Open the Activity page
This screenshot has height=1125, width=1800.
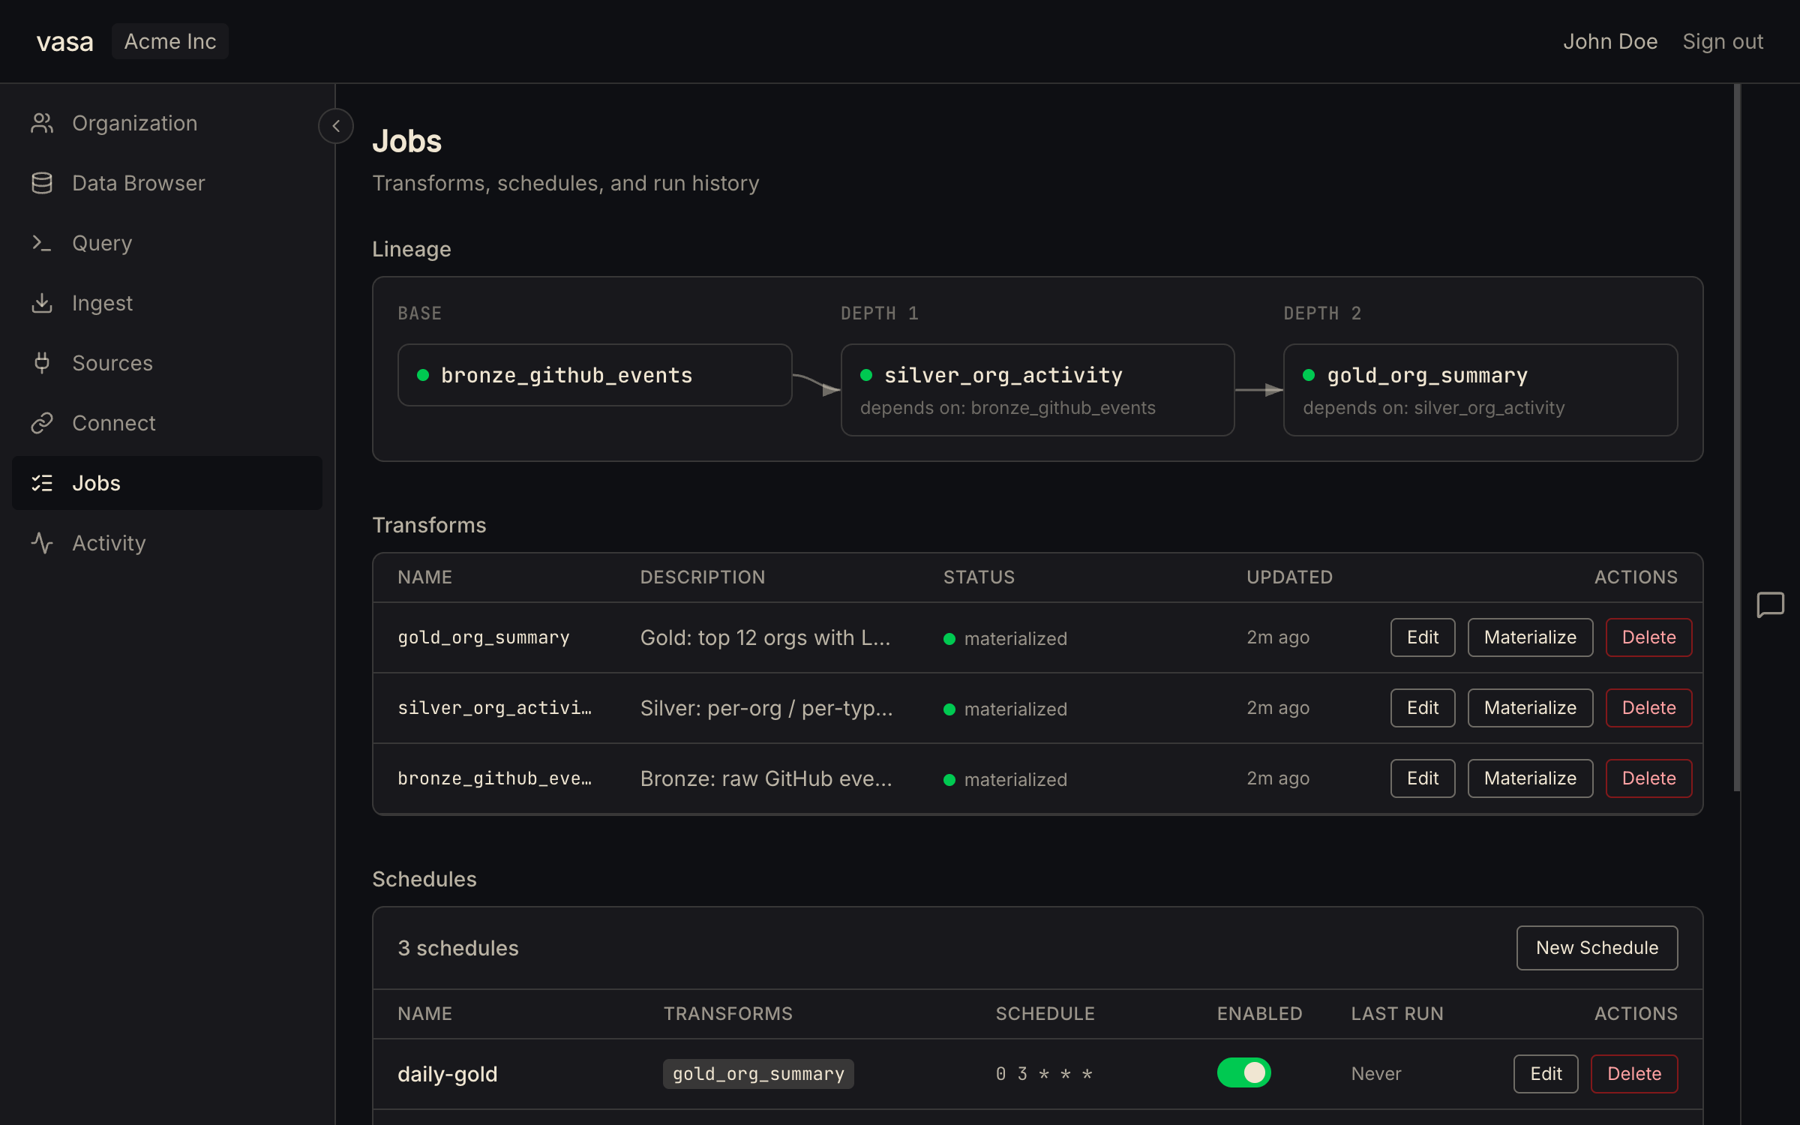167,543
